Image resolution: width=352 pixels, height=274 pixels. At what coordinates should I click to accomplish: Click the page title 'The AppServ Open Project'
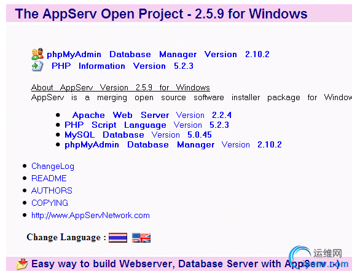99,14
